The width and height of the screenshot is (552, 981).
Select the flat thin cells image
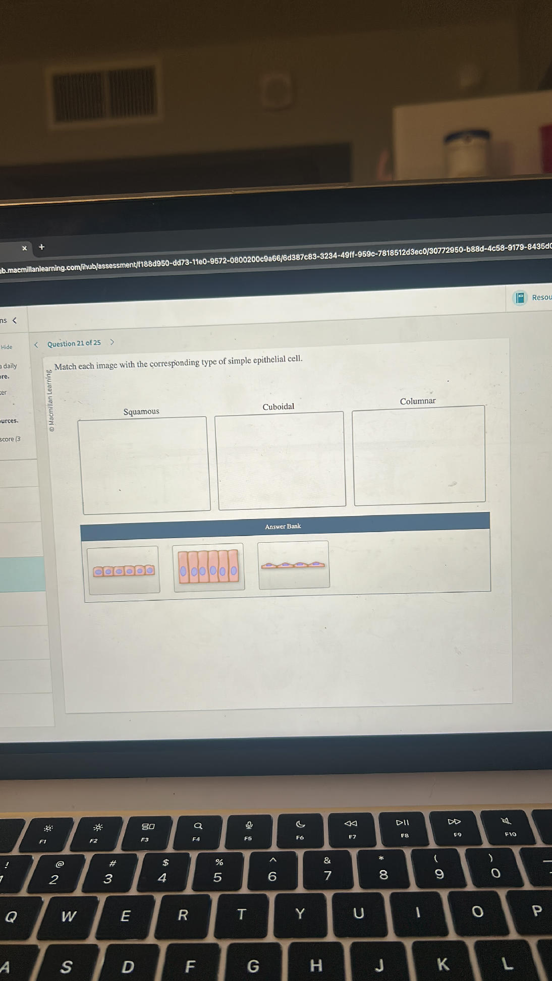293,565
